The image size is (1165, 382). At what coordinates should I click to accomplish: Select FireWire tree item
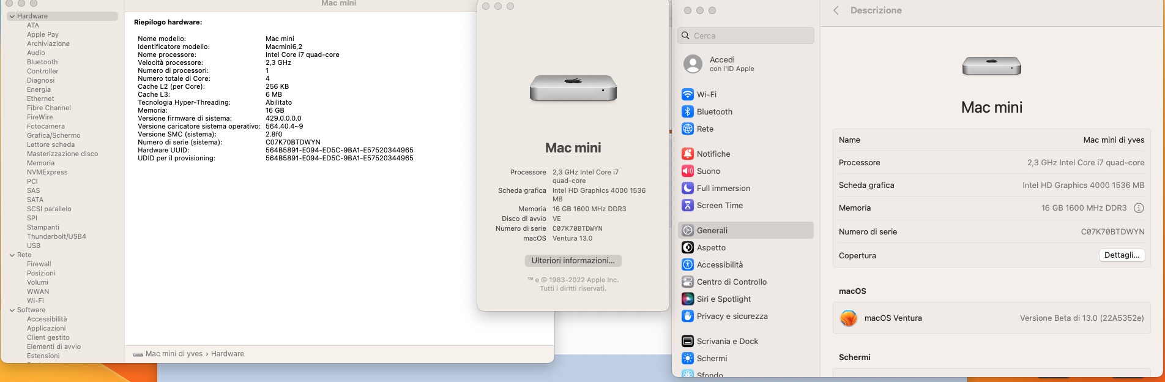point(40,117)
